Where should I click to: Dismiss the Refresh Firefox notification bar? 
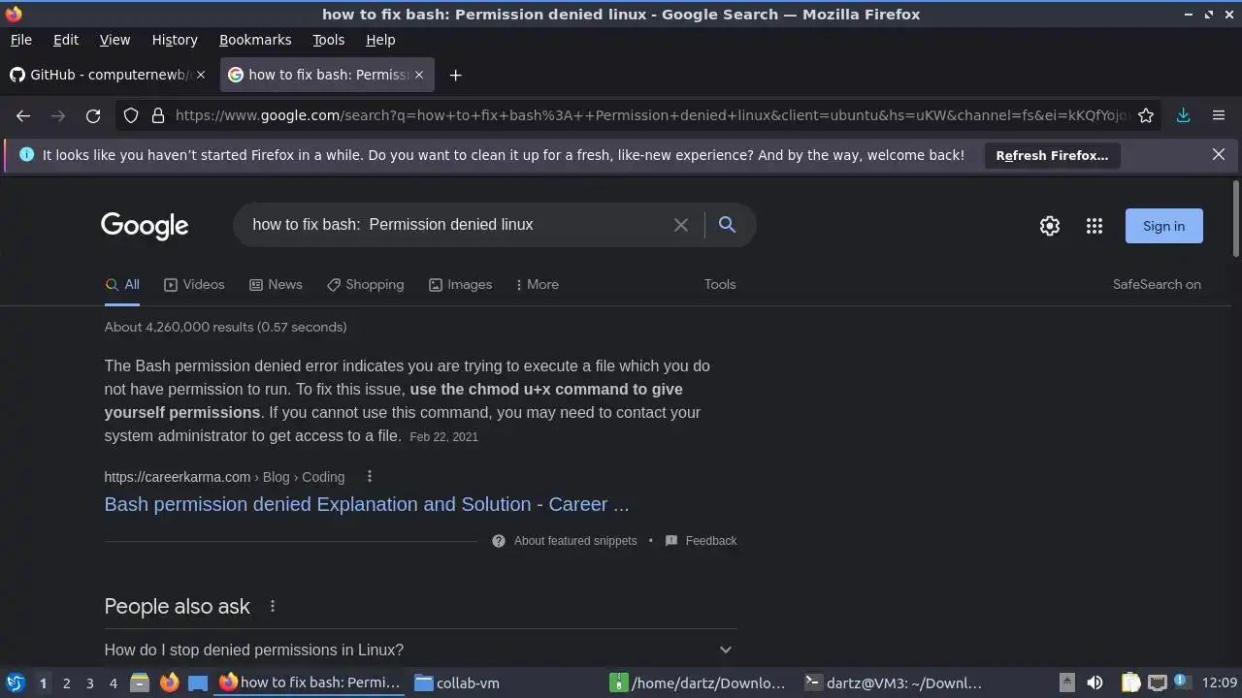tap(1219, 154)
